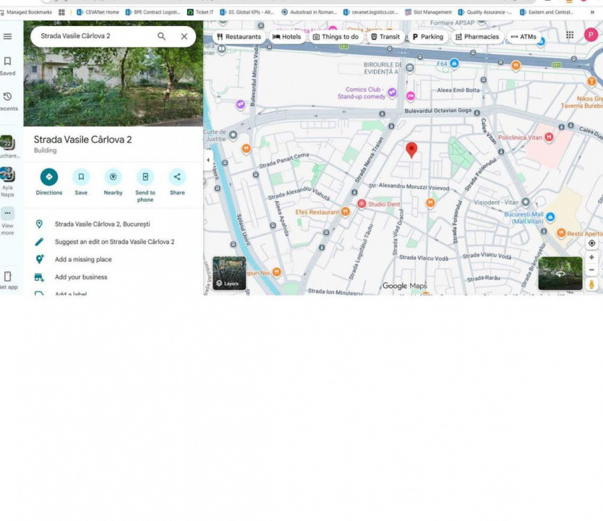Toggle the Layers map view thumbnail
Viewport: 603px width, 521px height.
click(228, 274)
